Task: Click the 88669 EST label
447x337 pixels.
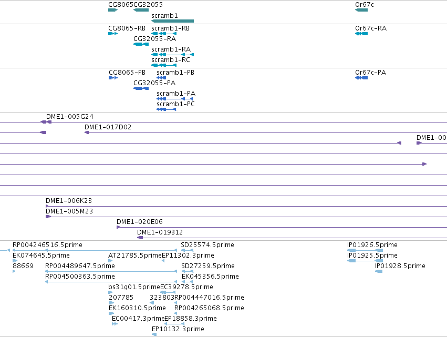Action: 23,266
